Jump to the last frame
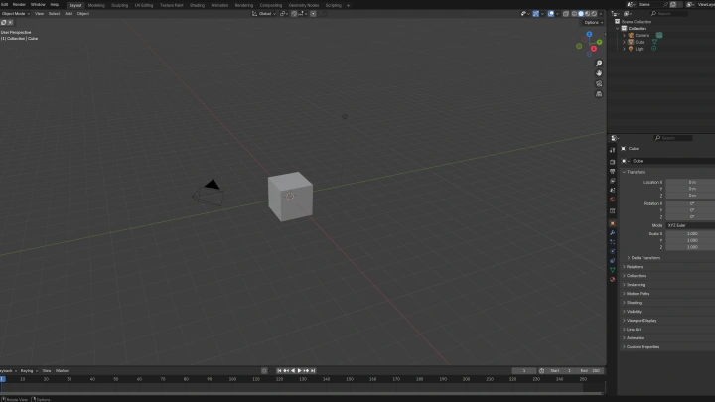 (313, 371)
